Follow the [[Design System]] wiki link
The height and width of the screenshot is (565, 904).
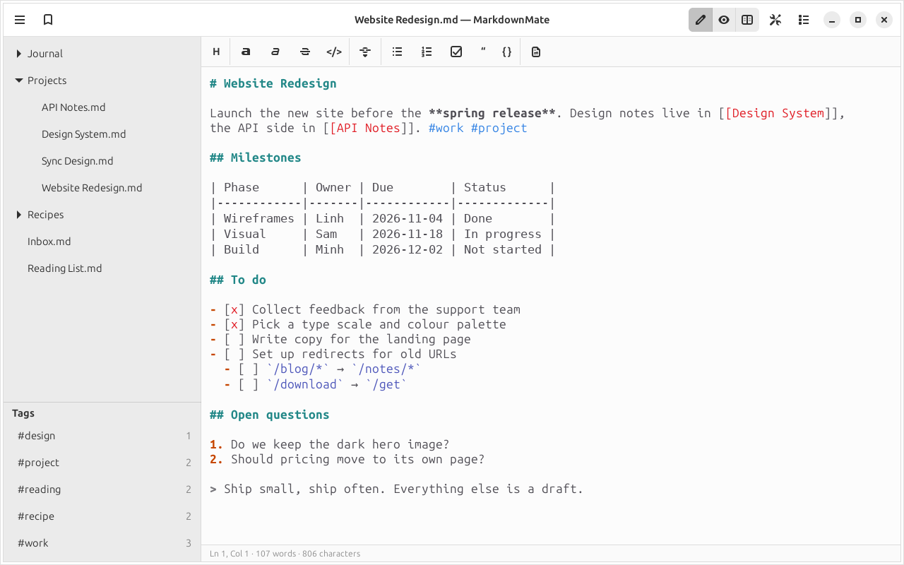pyautogui.click(x=778, y=113)
